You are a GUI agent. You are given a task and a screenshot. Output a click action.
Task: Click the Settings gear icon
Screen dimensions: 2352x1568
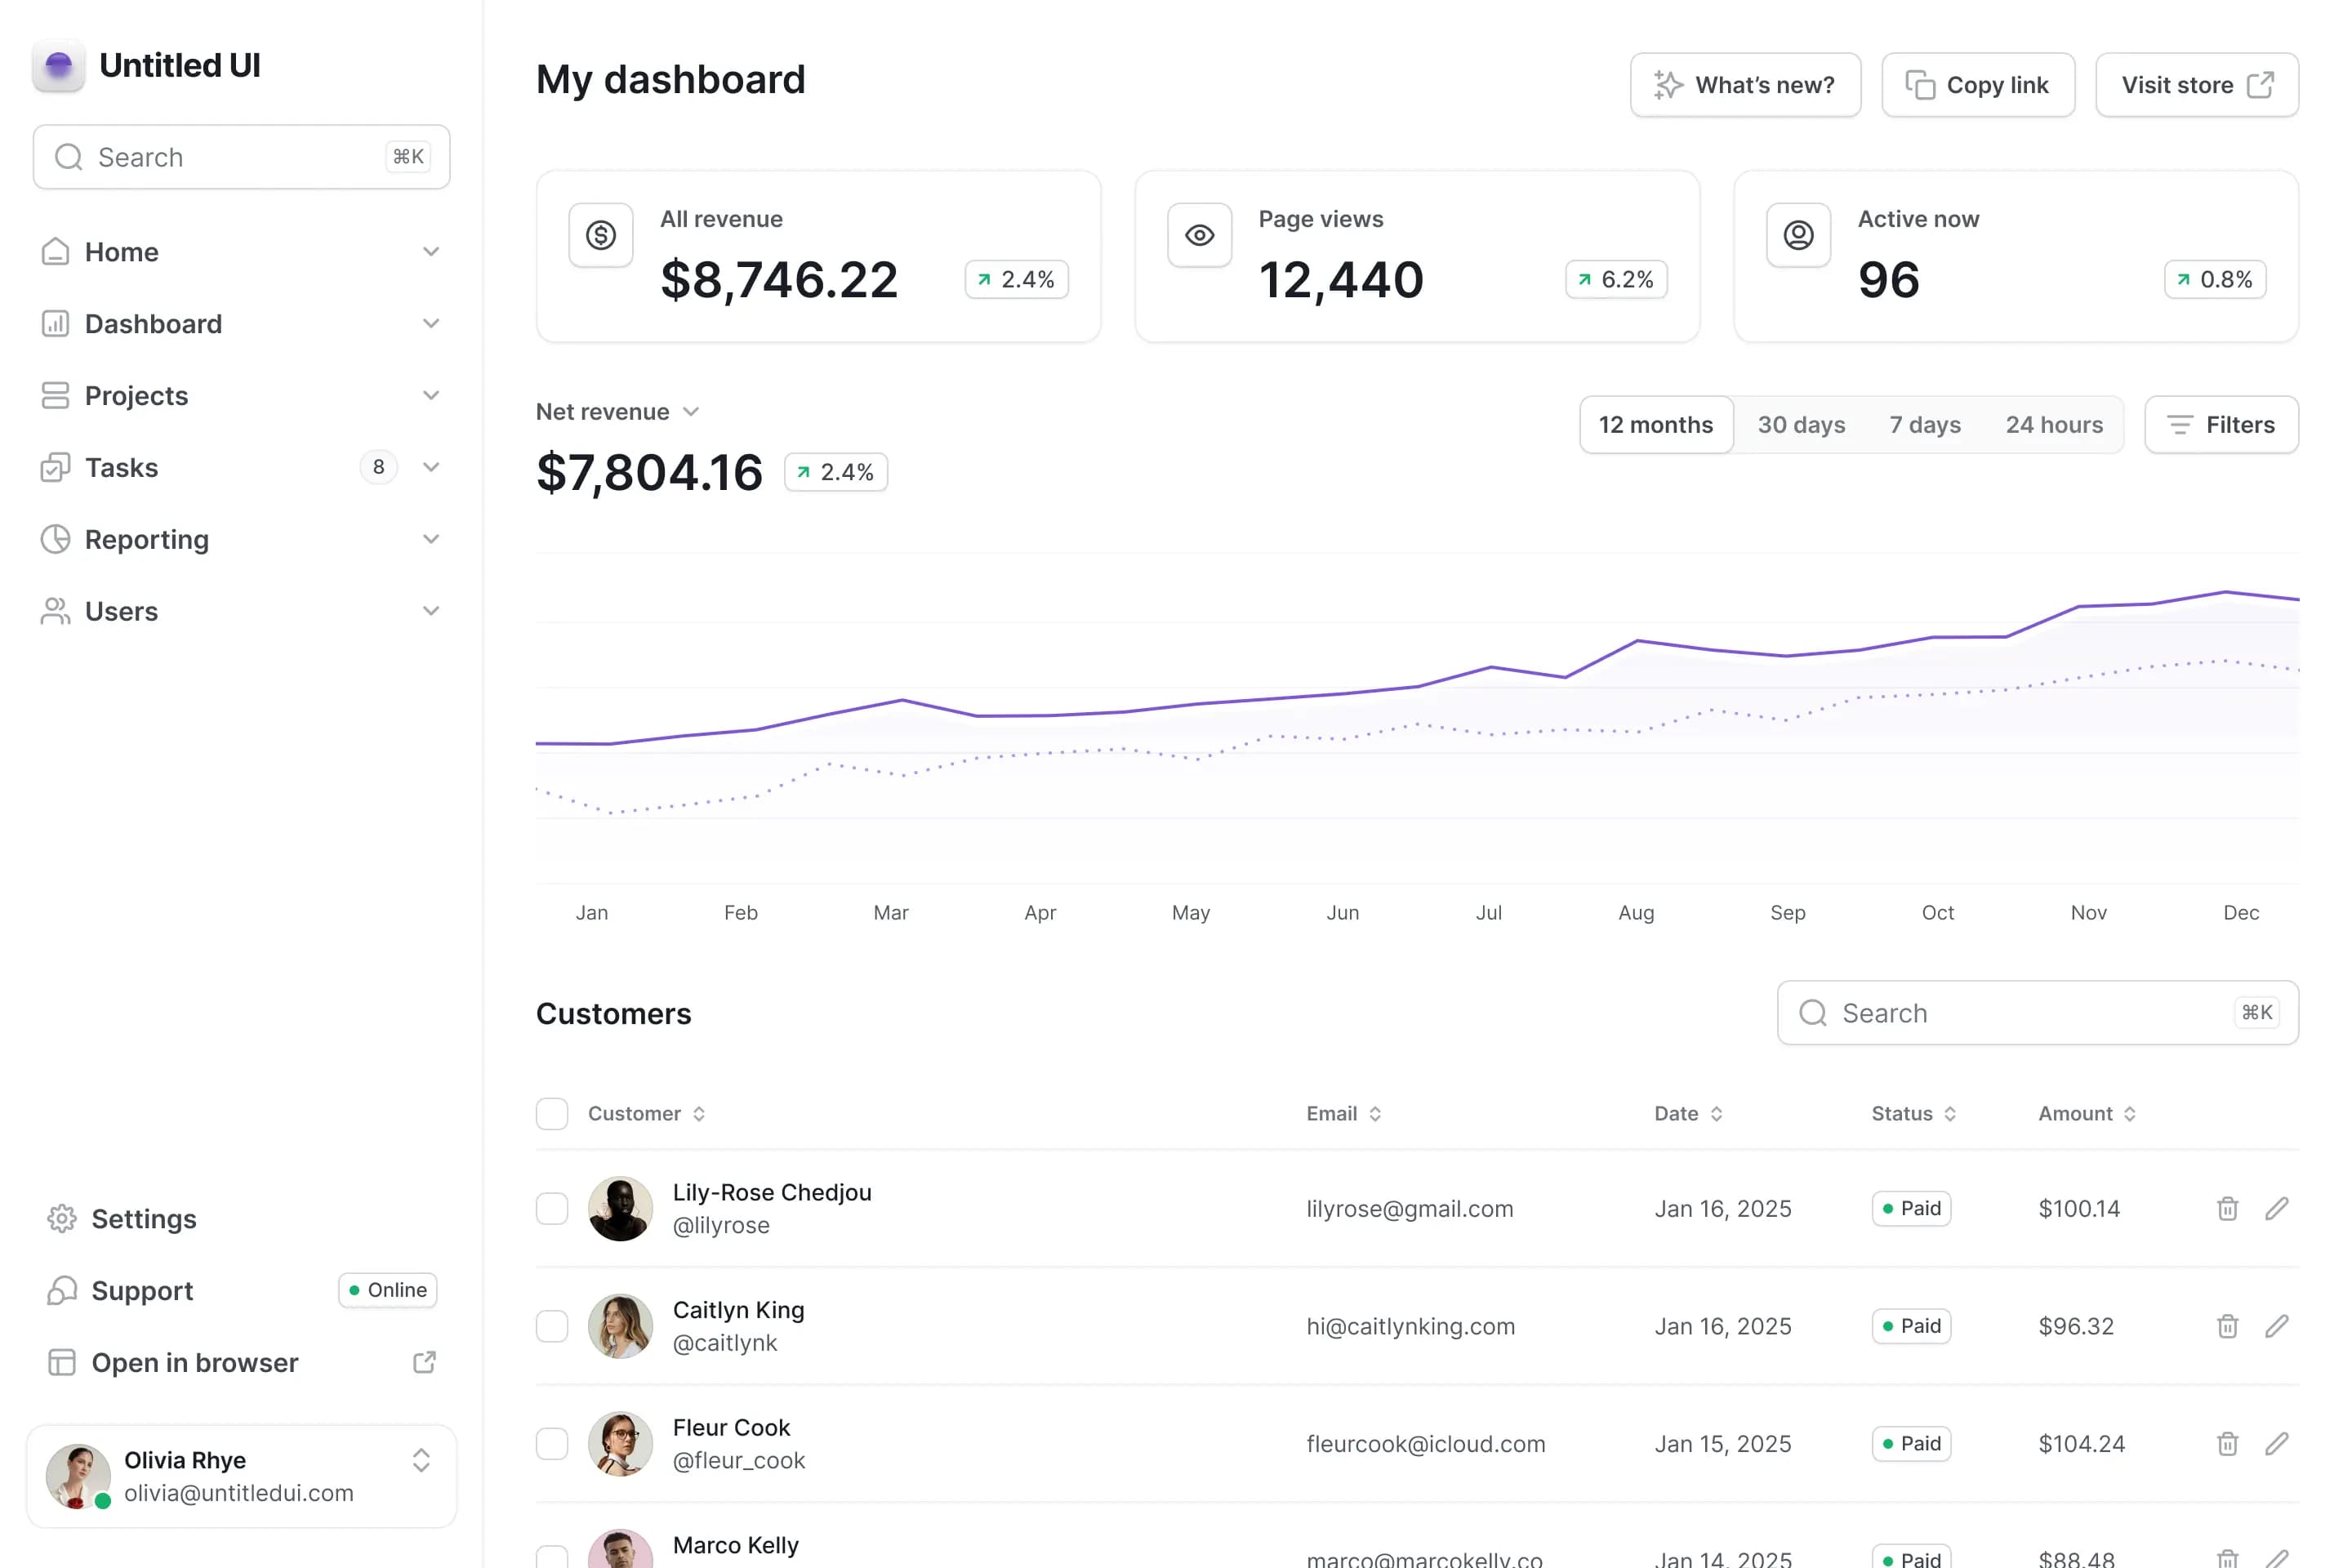(x=62, y=1218)
